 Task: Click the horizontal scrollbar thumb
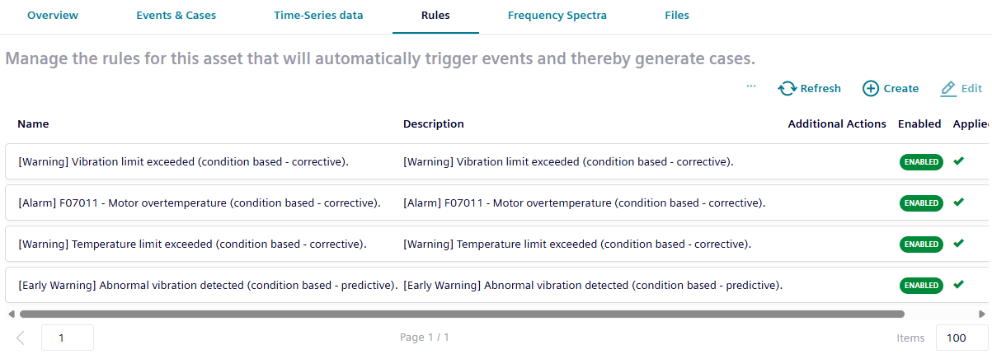pos(462,314)
